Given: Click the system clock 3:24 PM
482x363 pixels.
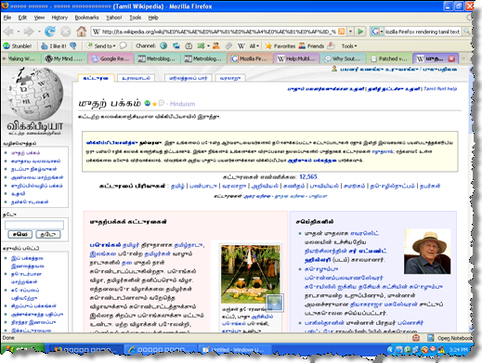Looking at the screenshot, I should tap(460, 350).
